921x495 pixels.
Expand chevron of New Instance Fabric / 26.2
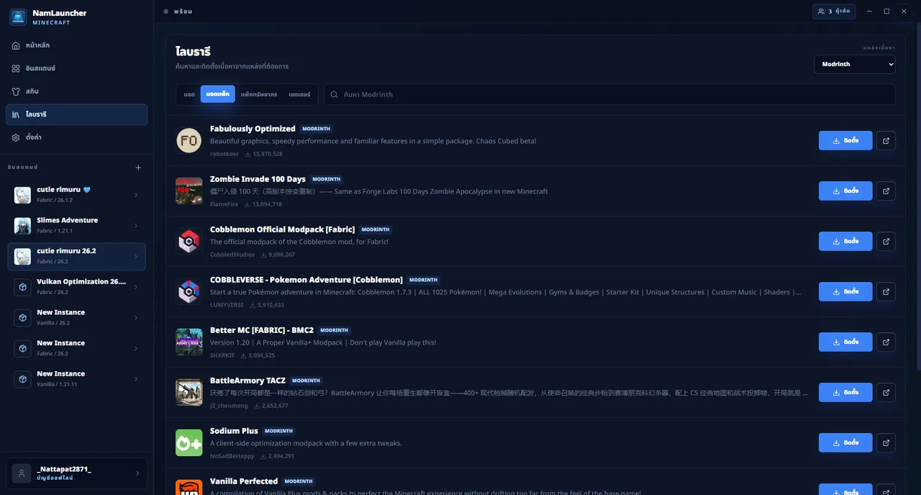coord(136,348)
